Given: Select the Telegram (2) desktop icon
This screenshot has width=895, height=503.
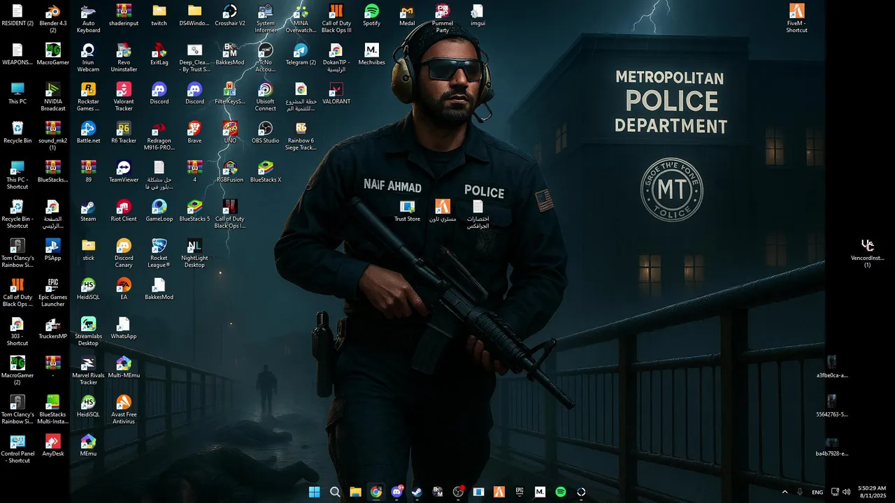Looking at the screenshot, I should [301, 54].
